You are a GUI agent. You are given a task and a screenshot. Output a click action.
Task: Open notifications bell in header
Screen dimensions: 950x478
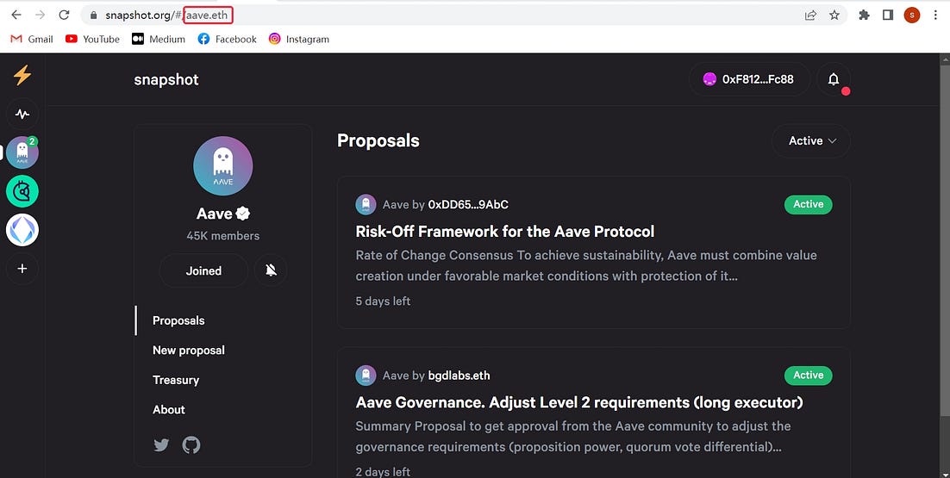834,79
